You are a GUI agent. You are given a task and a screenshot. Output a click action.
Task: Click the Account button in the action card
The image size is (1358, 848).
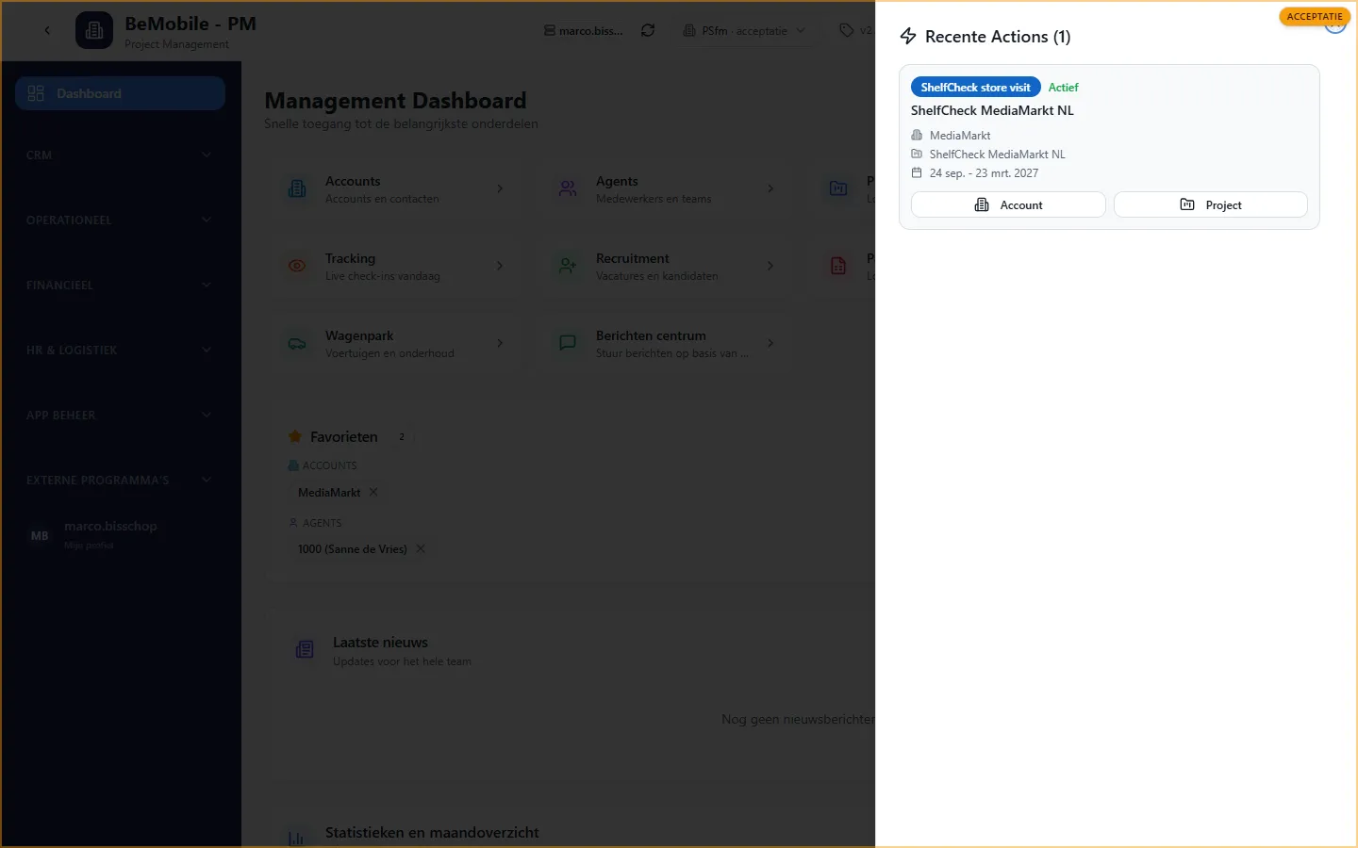click(x=1008, y=204)
